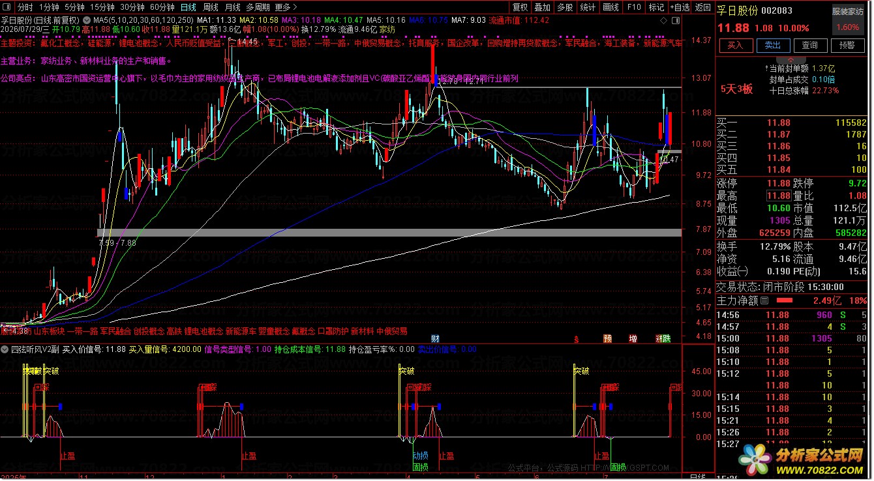
Task: Switch to 15分钟 period
Action: (x=102, y=7)
